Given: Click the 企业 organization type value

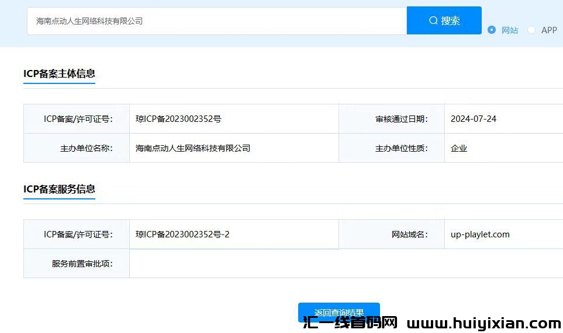Looking at the screenshot, I should point(459,148).
